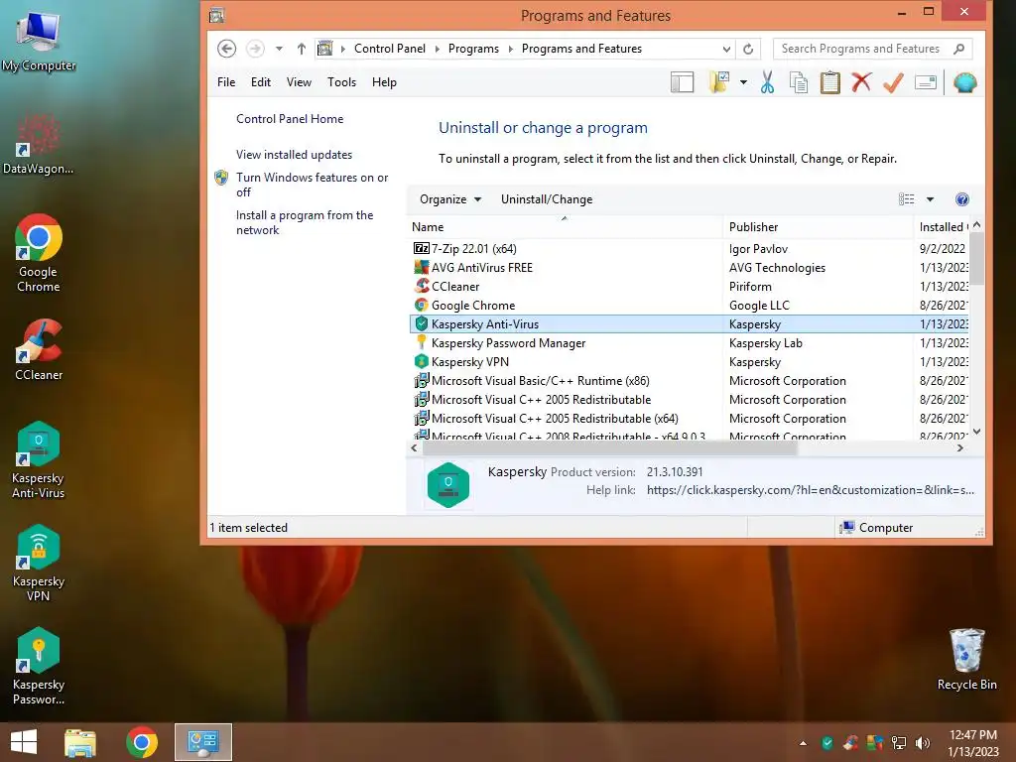Select the 7-Zip 22.01 (x64) row

tap(689, 249)
